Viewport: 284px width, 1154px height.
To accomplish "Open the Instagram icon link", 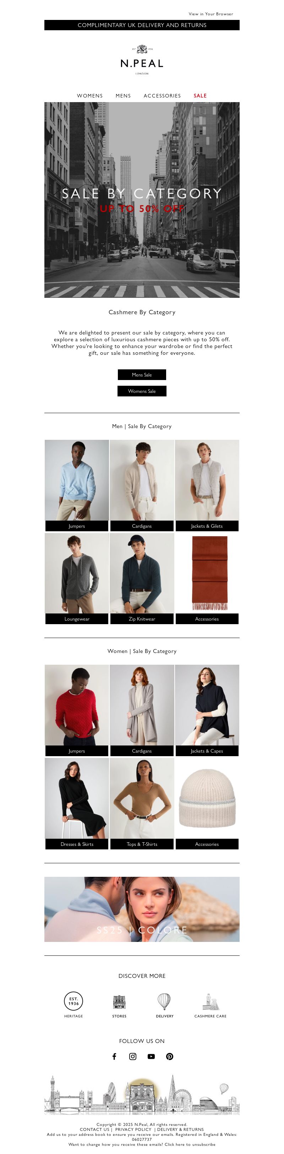I will point(133,1056).
